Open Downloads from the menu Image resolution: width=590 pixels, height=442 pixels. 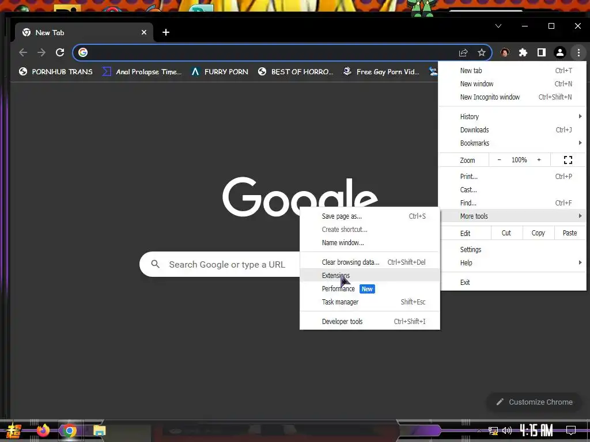pyautogui.click(x=512, y=129)
